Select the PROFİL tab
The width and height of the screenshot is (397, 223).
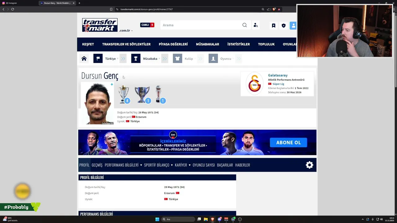pyautogui.click(x=84, y=165)
